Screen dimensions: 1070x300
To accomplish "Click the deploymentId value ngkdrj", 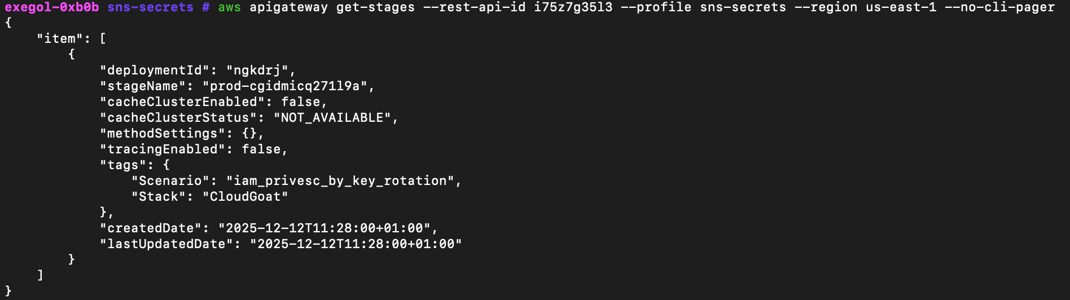I will [x=257, y=70].
